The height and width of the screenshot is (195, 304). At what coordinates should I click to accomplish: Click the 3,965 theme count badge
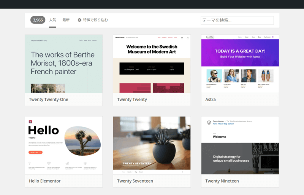pos(38,20)
